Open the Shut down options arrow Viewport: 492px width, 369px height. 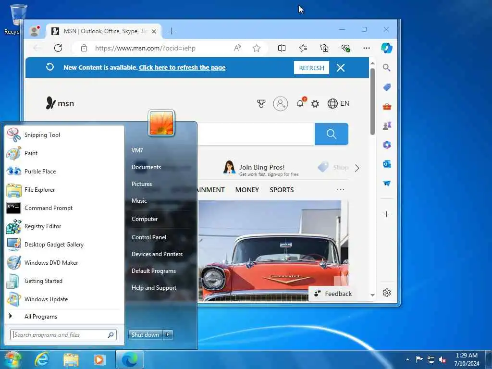coord(168,335)
